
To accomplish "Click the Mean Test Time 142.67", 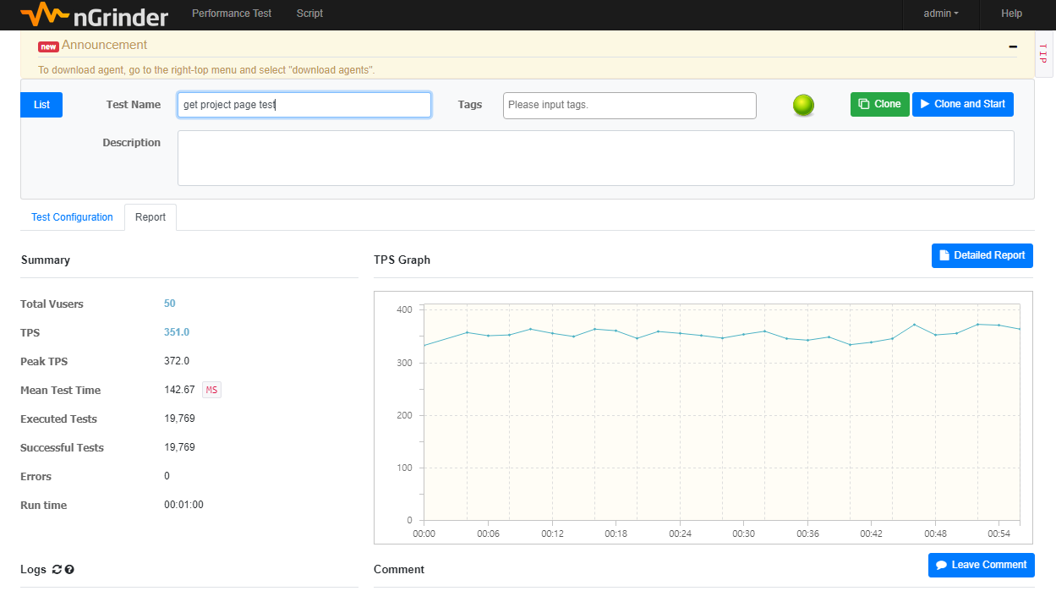I will pyautogui.click(x=179, y=390).
